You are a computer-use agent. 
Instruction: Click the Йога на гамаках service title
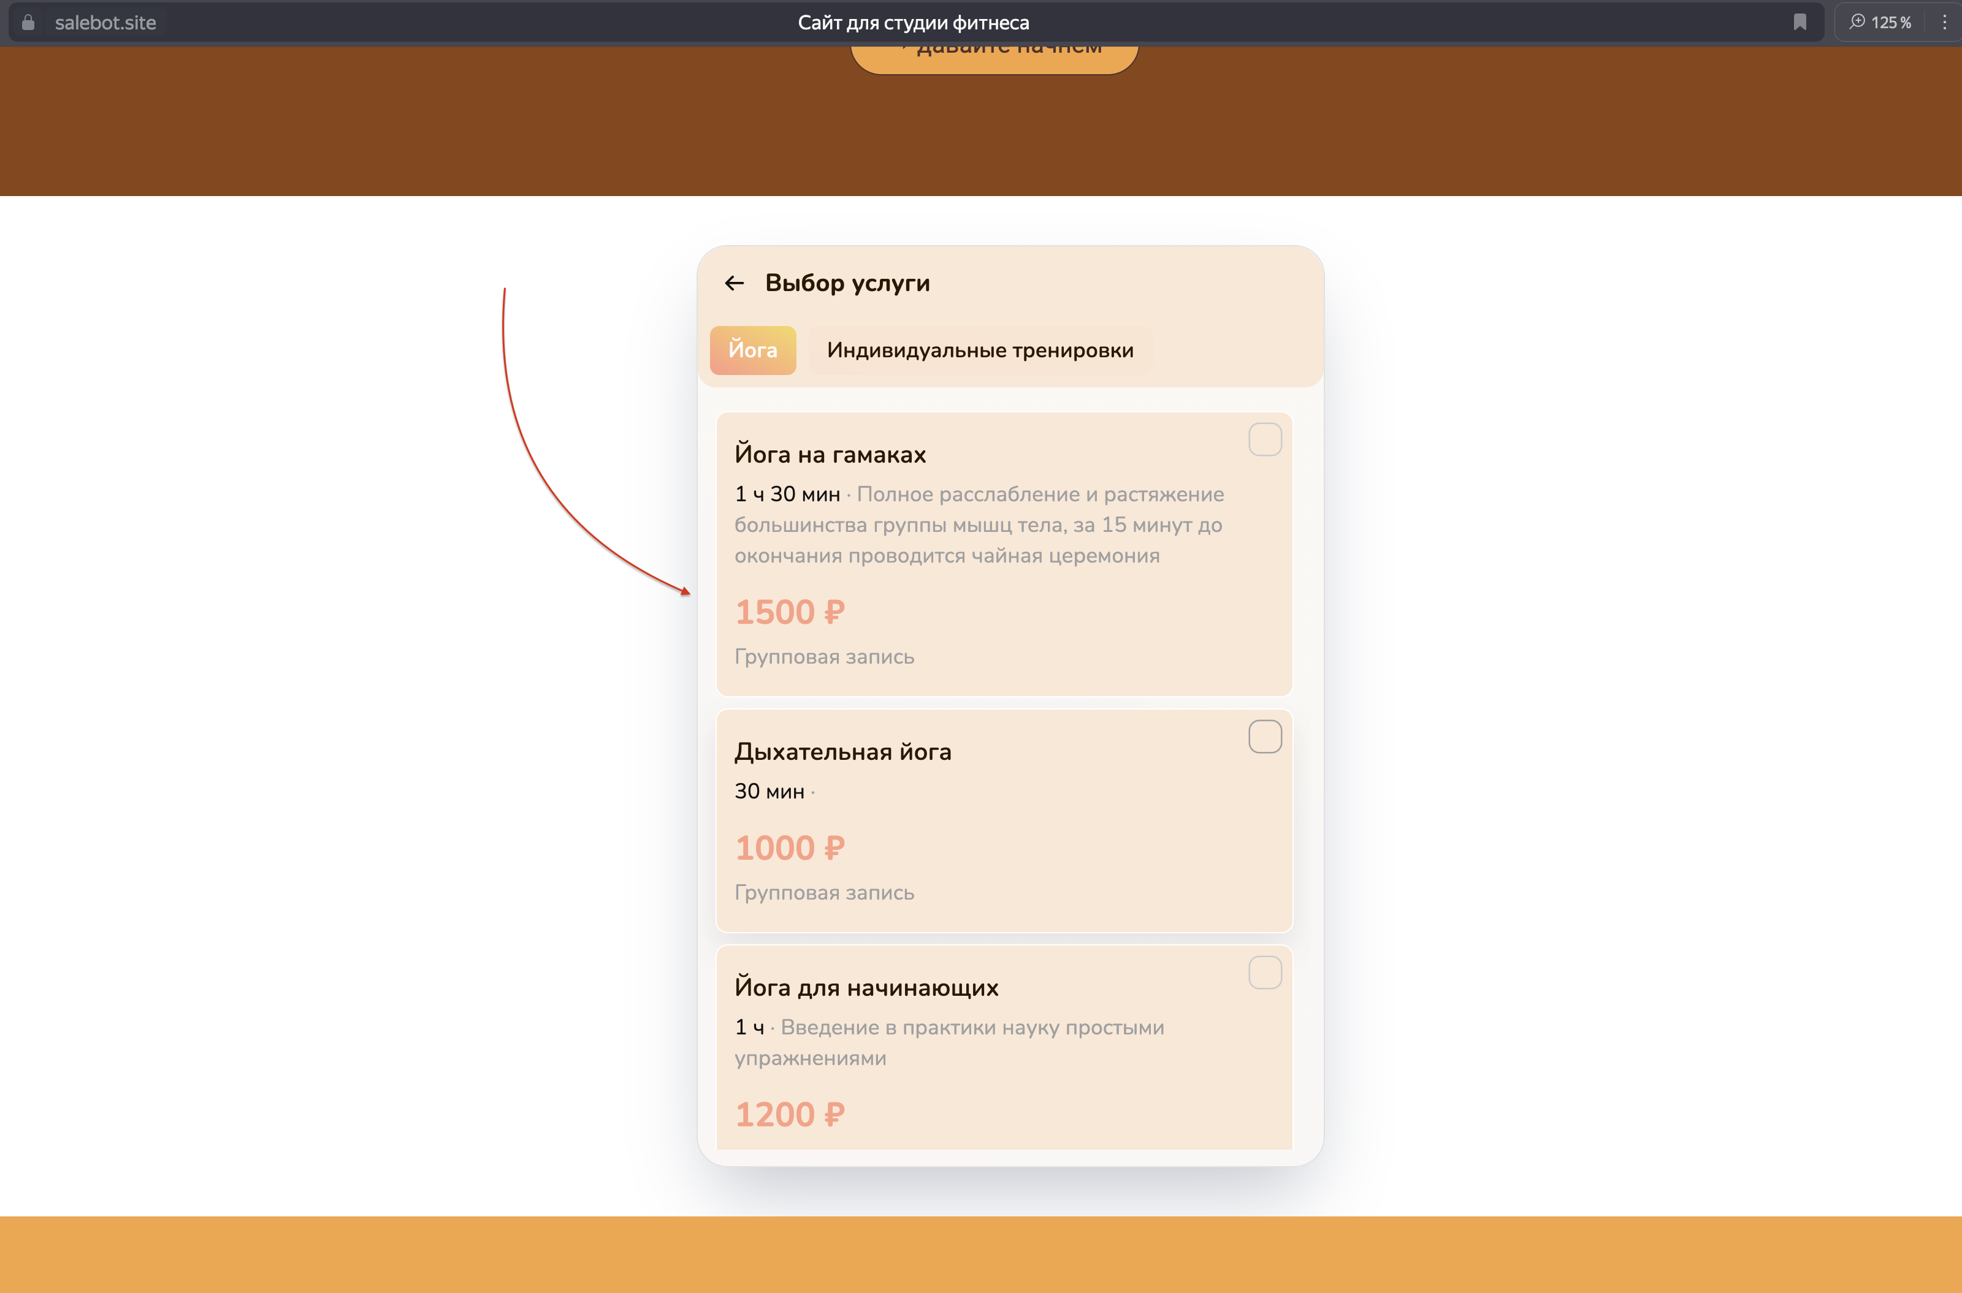[830, 455]
